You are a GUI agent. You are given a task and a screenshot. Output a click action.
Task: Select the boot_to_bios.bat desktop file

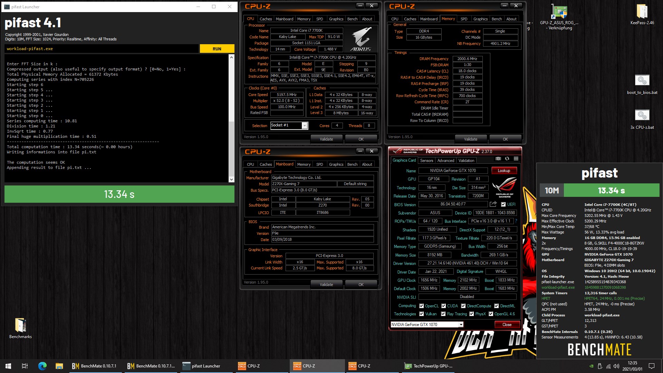click(x=642, y=85)
